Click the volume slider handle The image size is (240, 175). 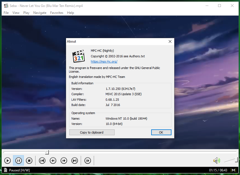236,160
